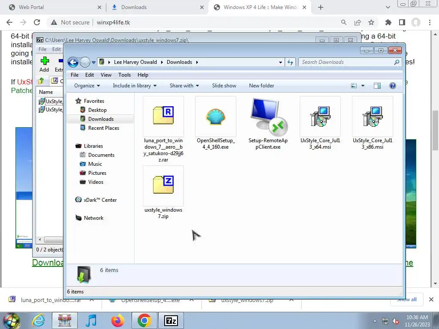The width and height of the screenshot is (439, 329).
Task: Select the OpenShellSetup_4_4_160.exe file
Action: point(216,123)
